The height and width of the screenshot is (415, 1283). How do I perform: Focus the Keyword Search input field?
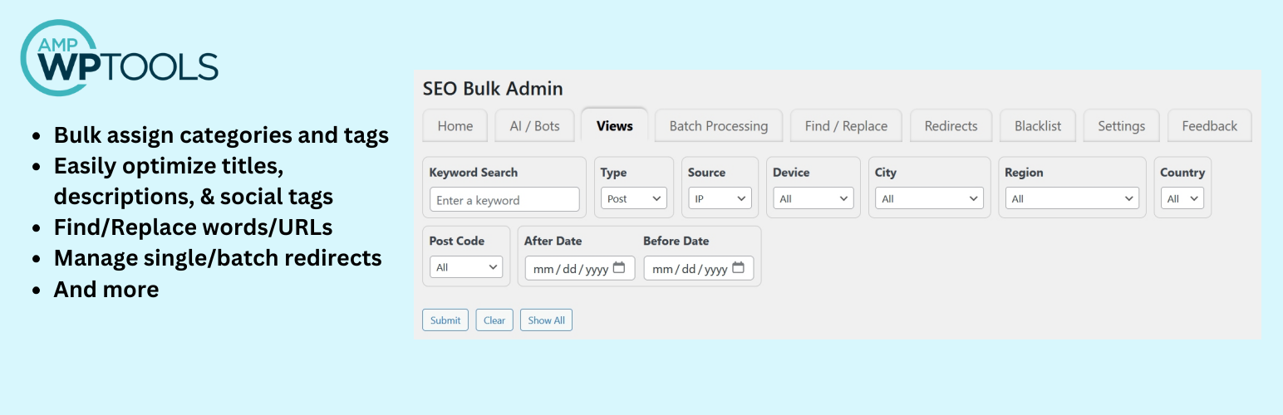504,200
